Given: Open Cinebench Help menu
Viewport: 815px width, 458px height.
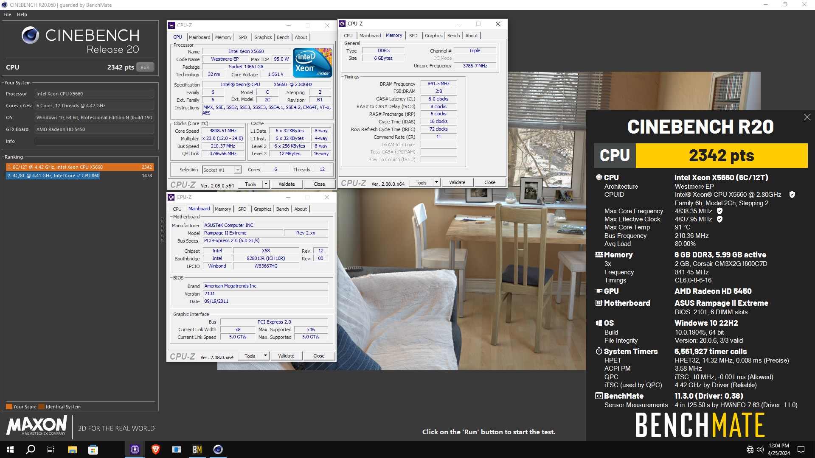Looking at the screenshot, I should (x=22, y=14).
